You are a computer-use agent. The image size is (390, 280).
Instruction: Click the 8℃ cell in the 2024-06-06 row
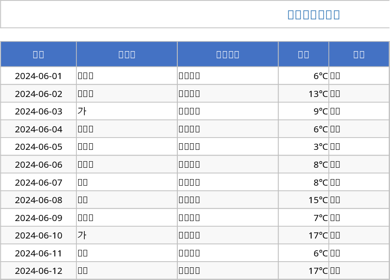pyautogui.click(x=304, y=165)
